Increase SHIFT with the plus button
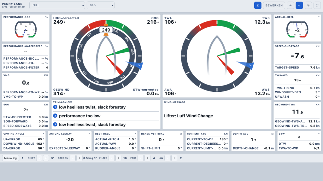 point(46,158)
